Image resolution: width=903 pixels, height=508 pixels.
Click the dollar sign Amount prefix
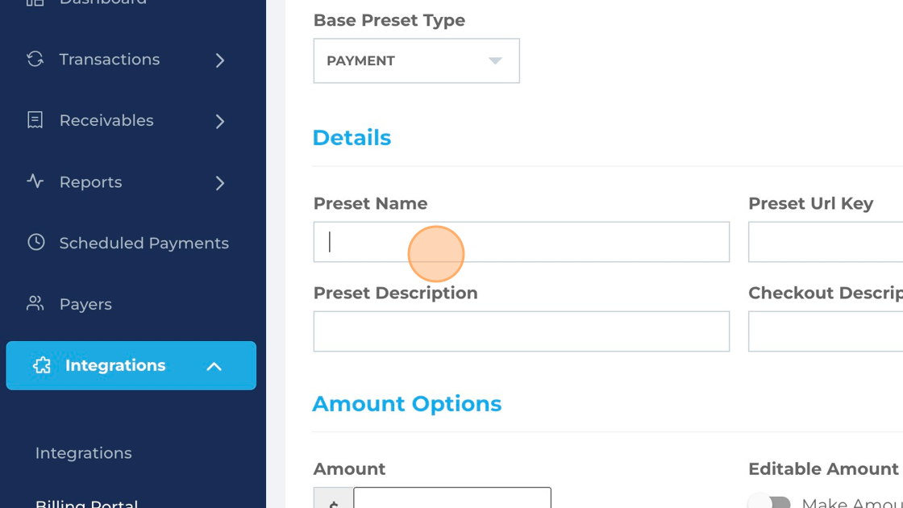click(x=334, y=499)
